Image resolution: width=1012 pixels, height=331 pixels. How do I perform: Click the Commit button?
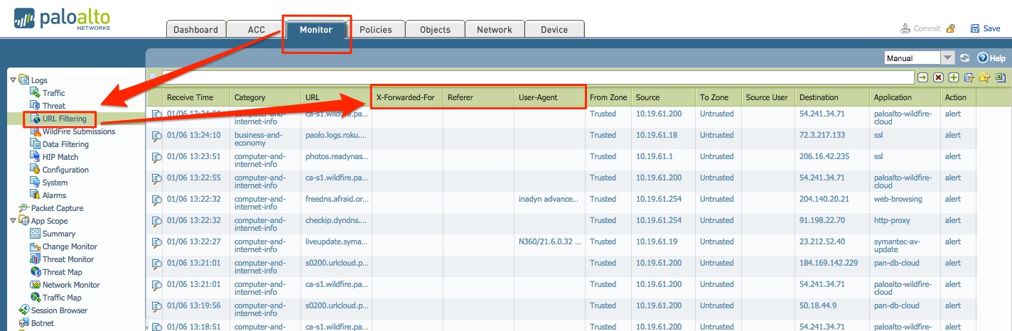point(920,28)
